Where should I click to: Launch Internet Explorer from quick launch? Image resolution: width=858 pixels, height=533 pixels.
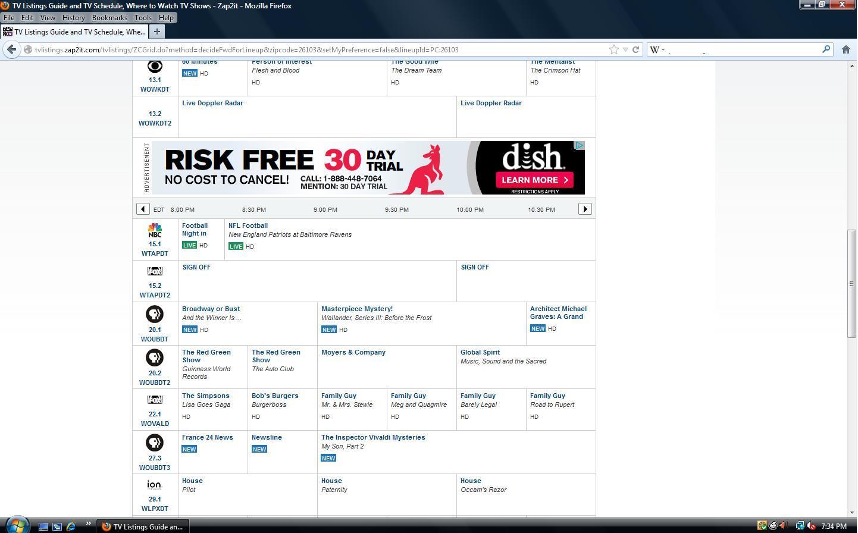click(x=71, y=526)
